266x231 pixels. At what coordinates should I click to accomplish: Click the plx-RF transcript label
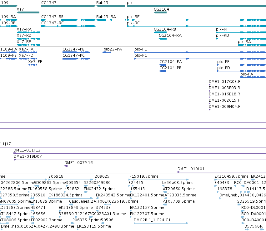[222, 29]
